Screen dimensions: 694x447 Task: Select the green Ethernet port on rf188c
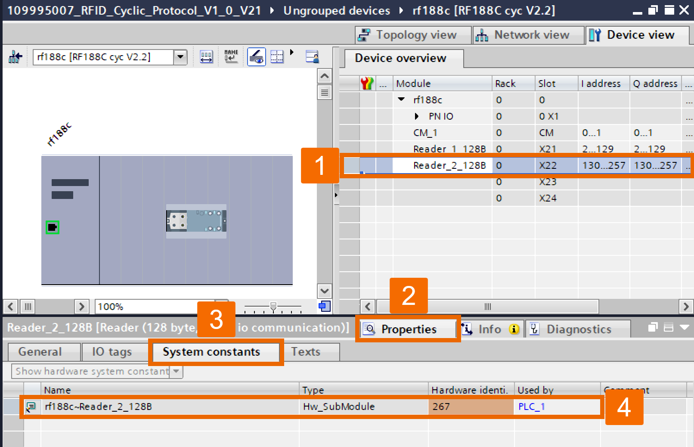pyautogui.click(x=53, y=227)
